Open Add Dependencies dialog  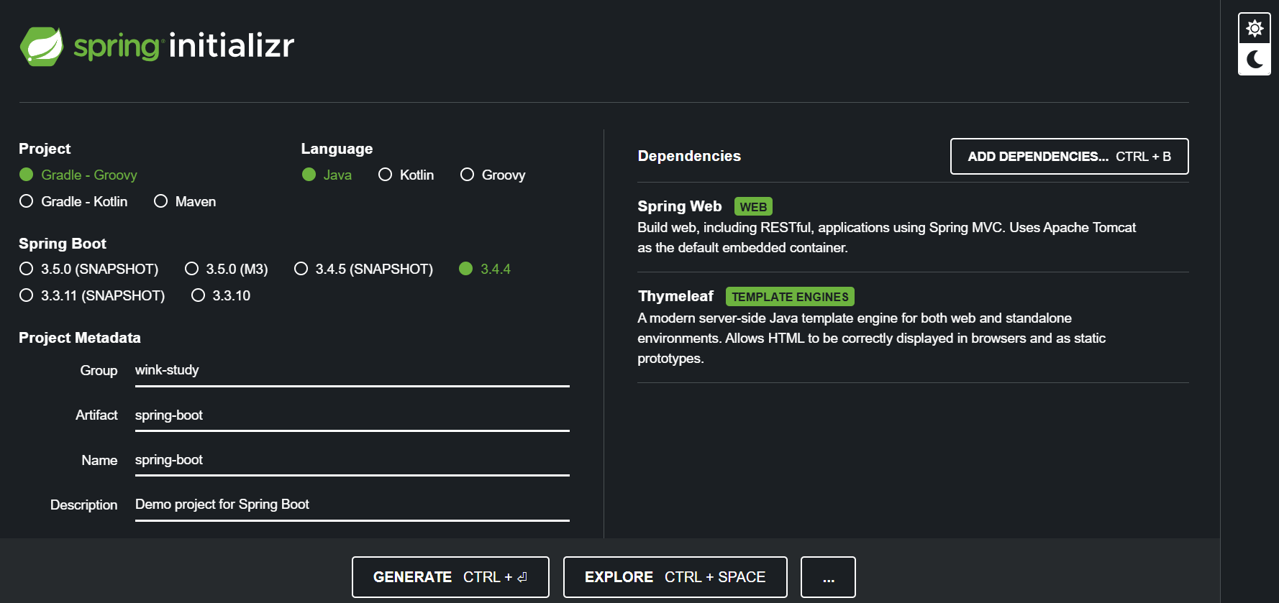point(1069,156)
